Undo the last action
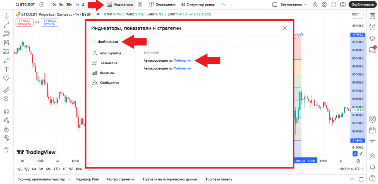This screenshot has width=378, height=184. [x=224, y=4]
